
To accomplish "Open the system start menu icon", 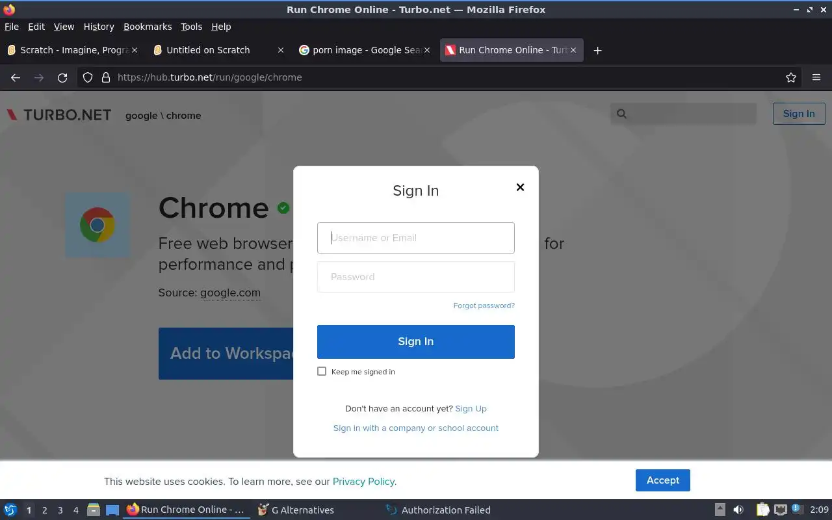I will coord(10,510).
